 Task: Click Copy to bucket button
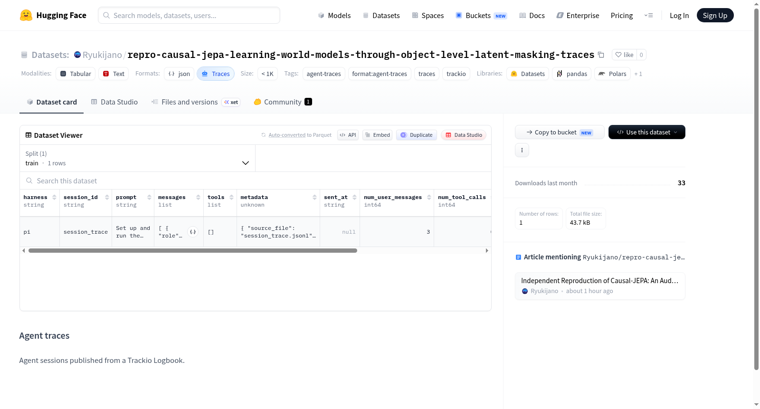(560, 132)
